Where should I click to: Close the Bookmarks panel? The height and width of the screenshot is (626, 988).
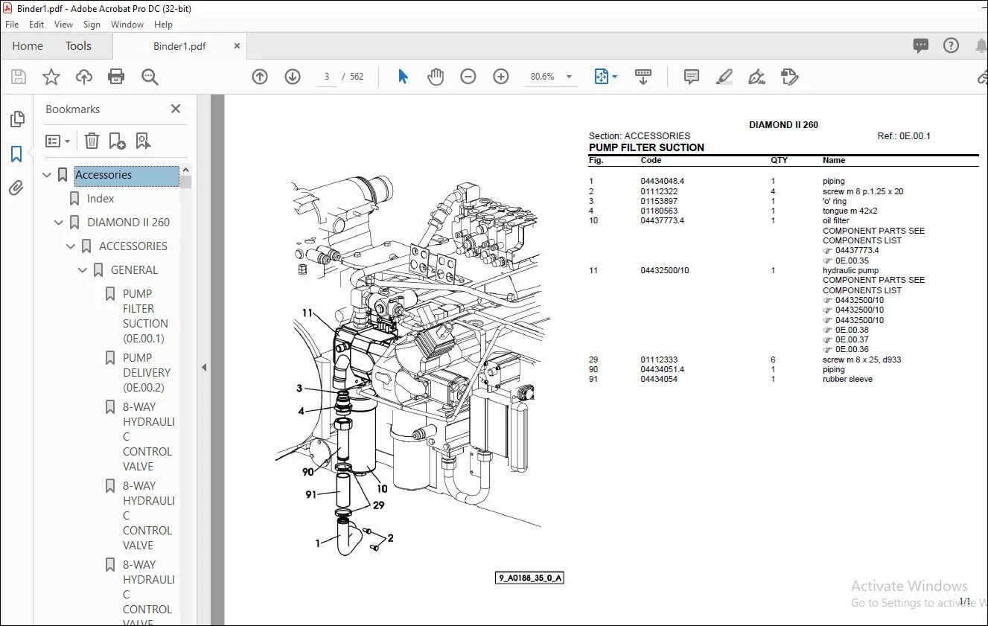click(x=176, y=109)
